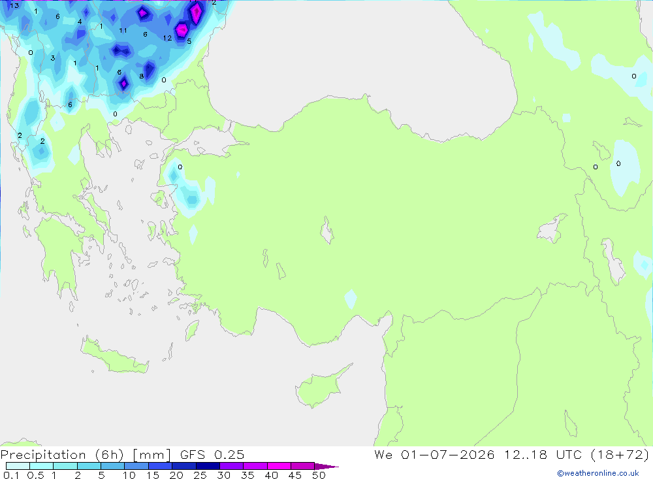Click the 'We 01-07-2026' date text
Screen dimensions: 653x479
click(x=434, y=454)
